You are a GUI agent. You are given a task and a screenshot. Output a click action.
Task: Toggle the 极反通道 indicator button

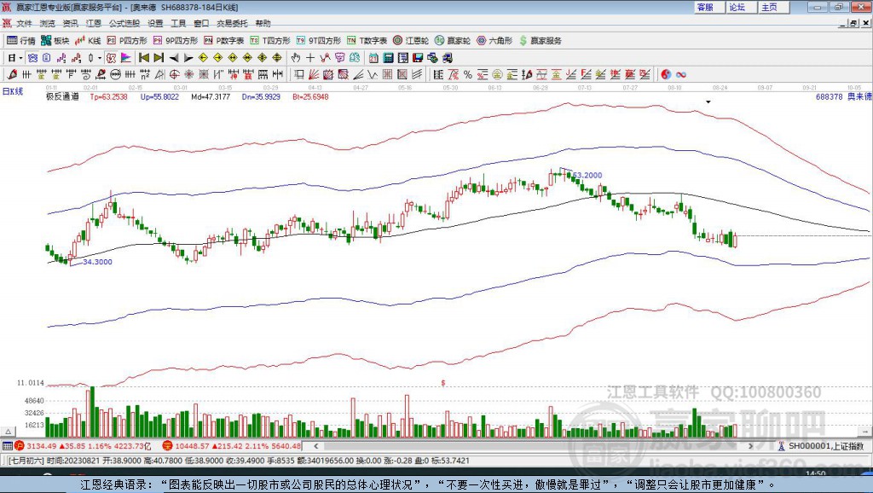[x=62, y=96]
